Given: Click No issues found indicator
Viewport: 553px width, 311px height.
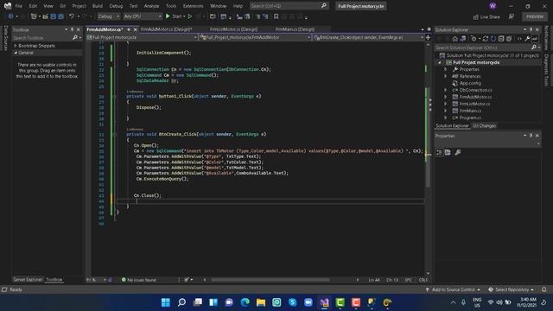Looking at the screenshot, I should point(138,280).
